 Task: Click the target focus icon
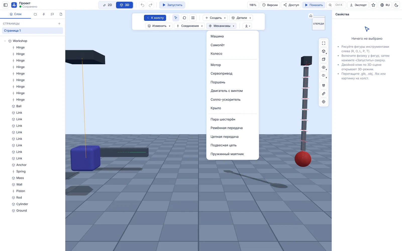(324, 102)
